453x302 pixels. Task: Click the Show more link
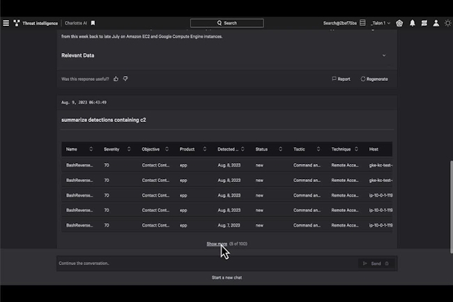216,244
